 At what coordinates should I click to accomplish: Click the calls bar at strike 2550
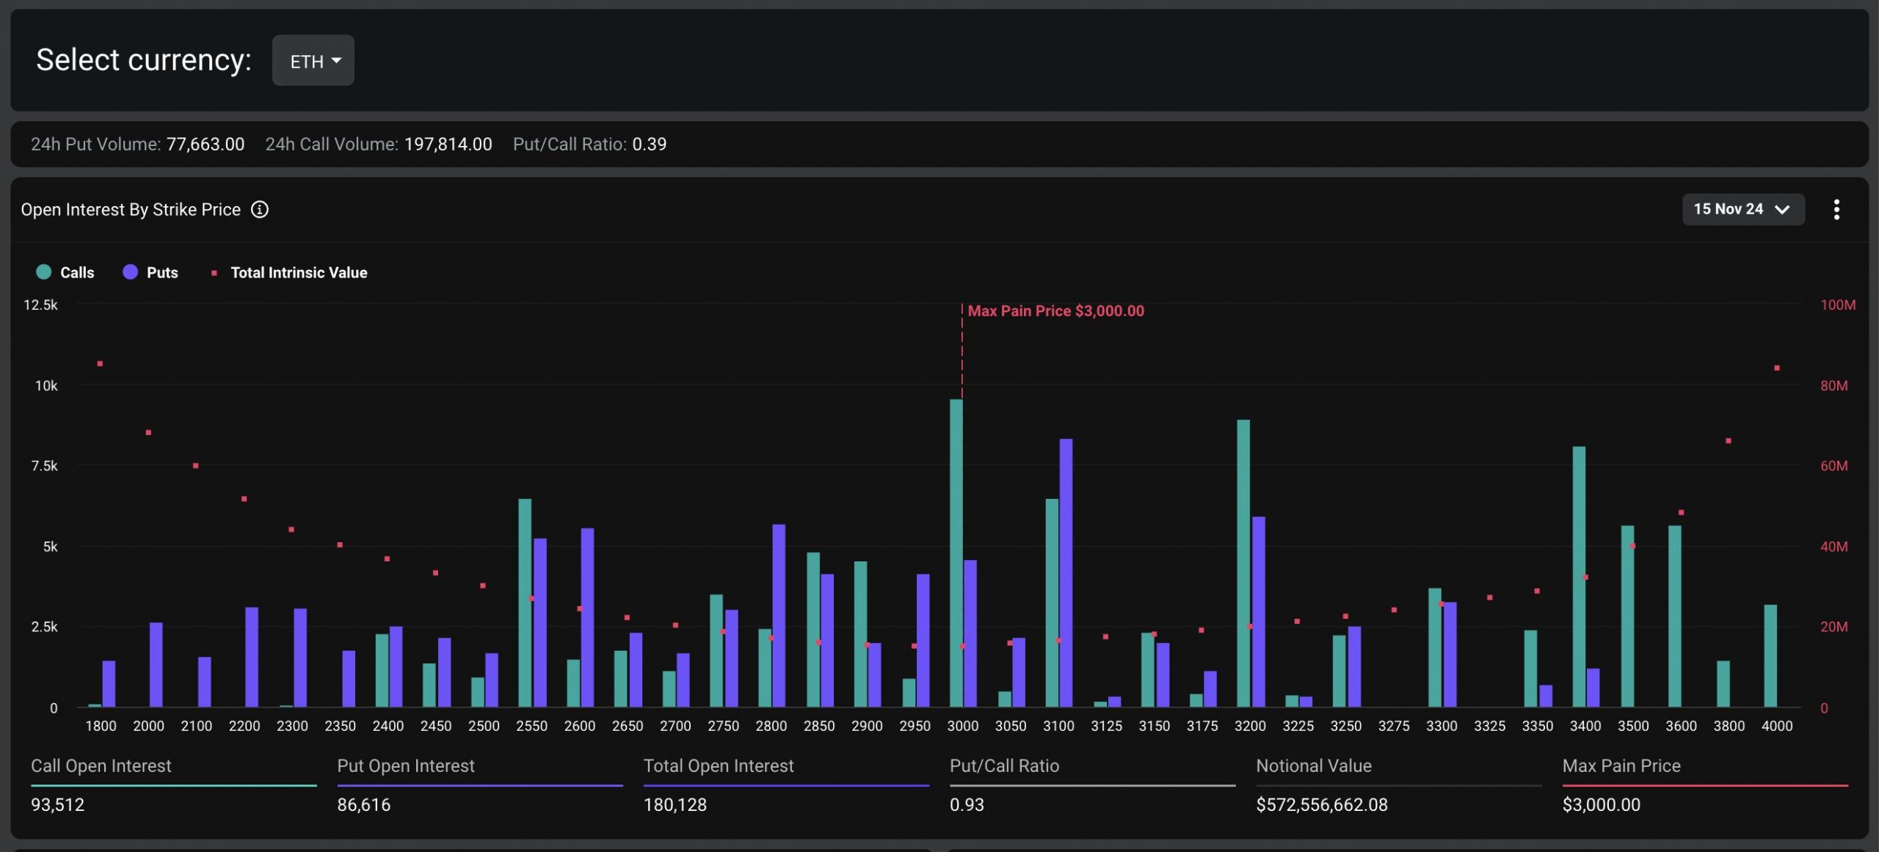tap(525, 602)
